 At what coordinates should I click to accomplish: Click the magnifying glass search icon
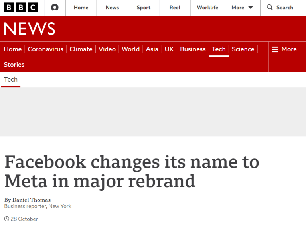click(x=270, y=8)
